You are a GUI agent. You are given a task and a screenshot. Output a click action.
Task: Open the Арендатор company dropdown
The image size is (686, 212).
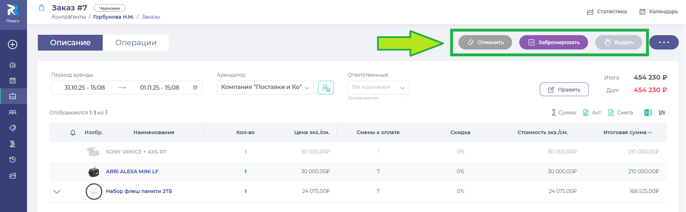point(265,88)
